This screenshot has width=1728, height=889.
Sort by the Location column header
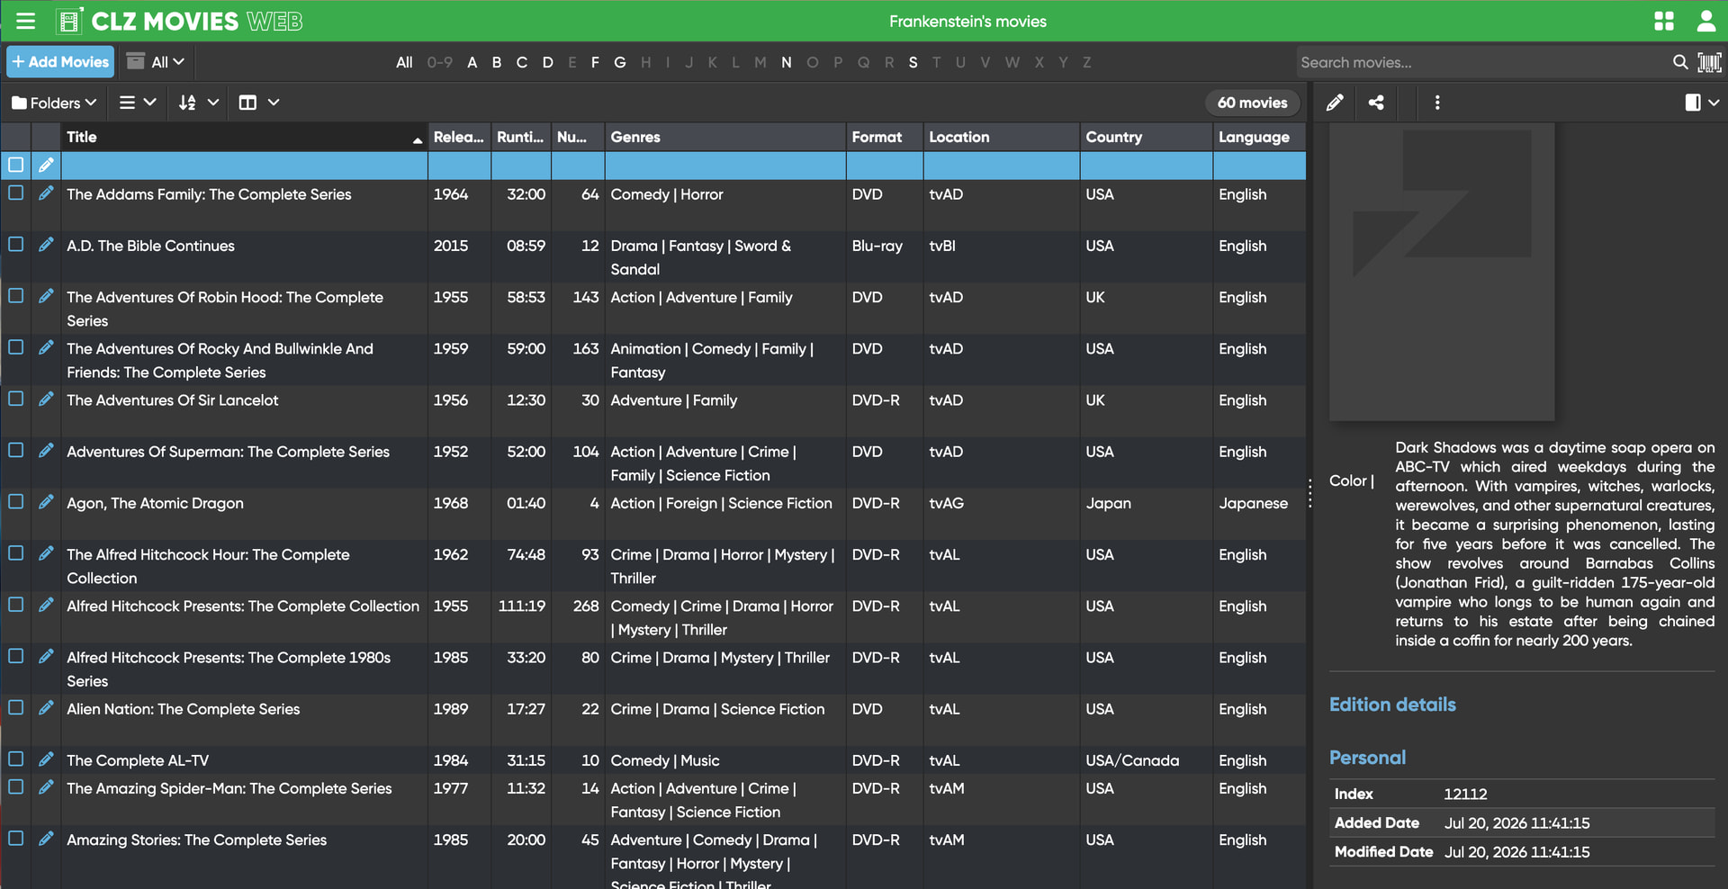coord(1002,137)
